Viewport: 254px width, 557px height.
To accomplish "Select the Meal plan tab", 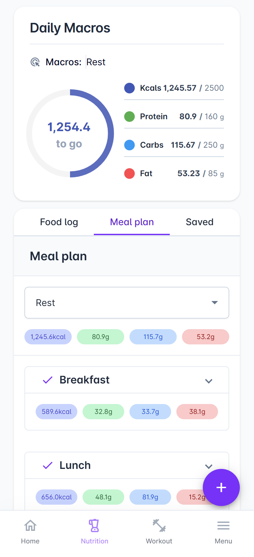I will (x=132, y=222).
